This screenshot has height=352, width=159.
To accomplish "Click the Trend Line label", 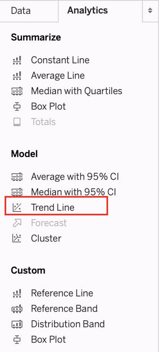I will (53, 207).
